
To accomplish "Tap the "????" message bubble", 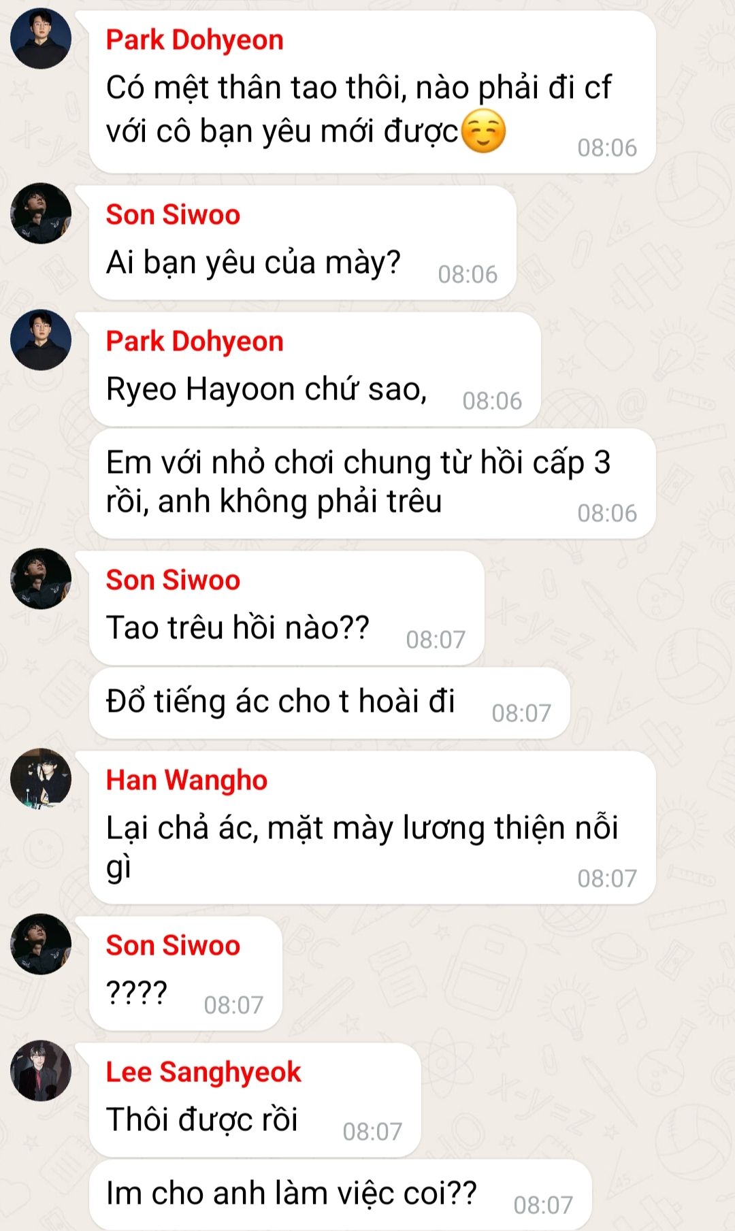I will tap(186, 974).
